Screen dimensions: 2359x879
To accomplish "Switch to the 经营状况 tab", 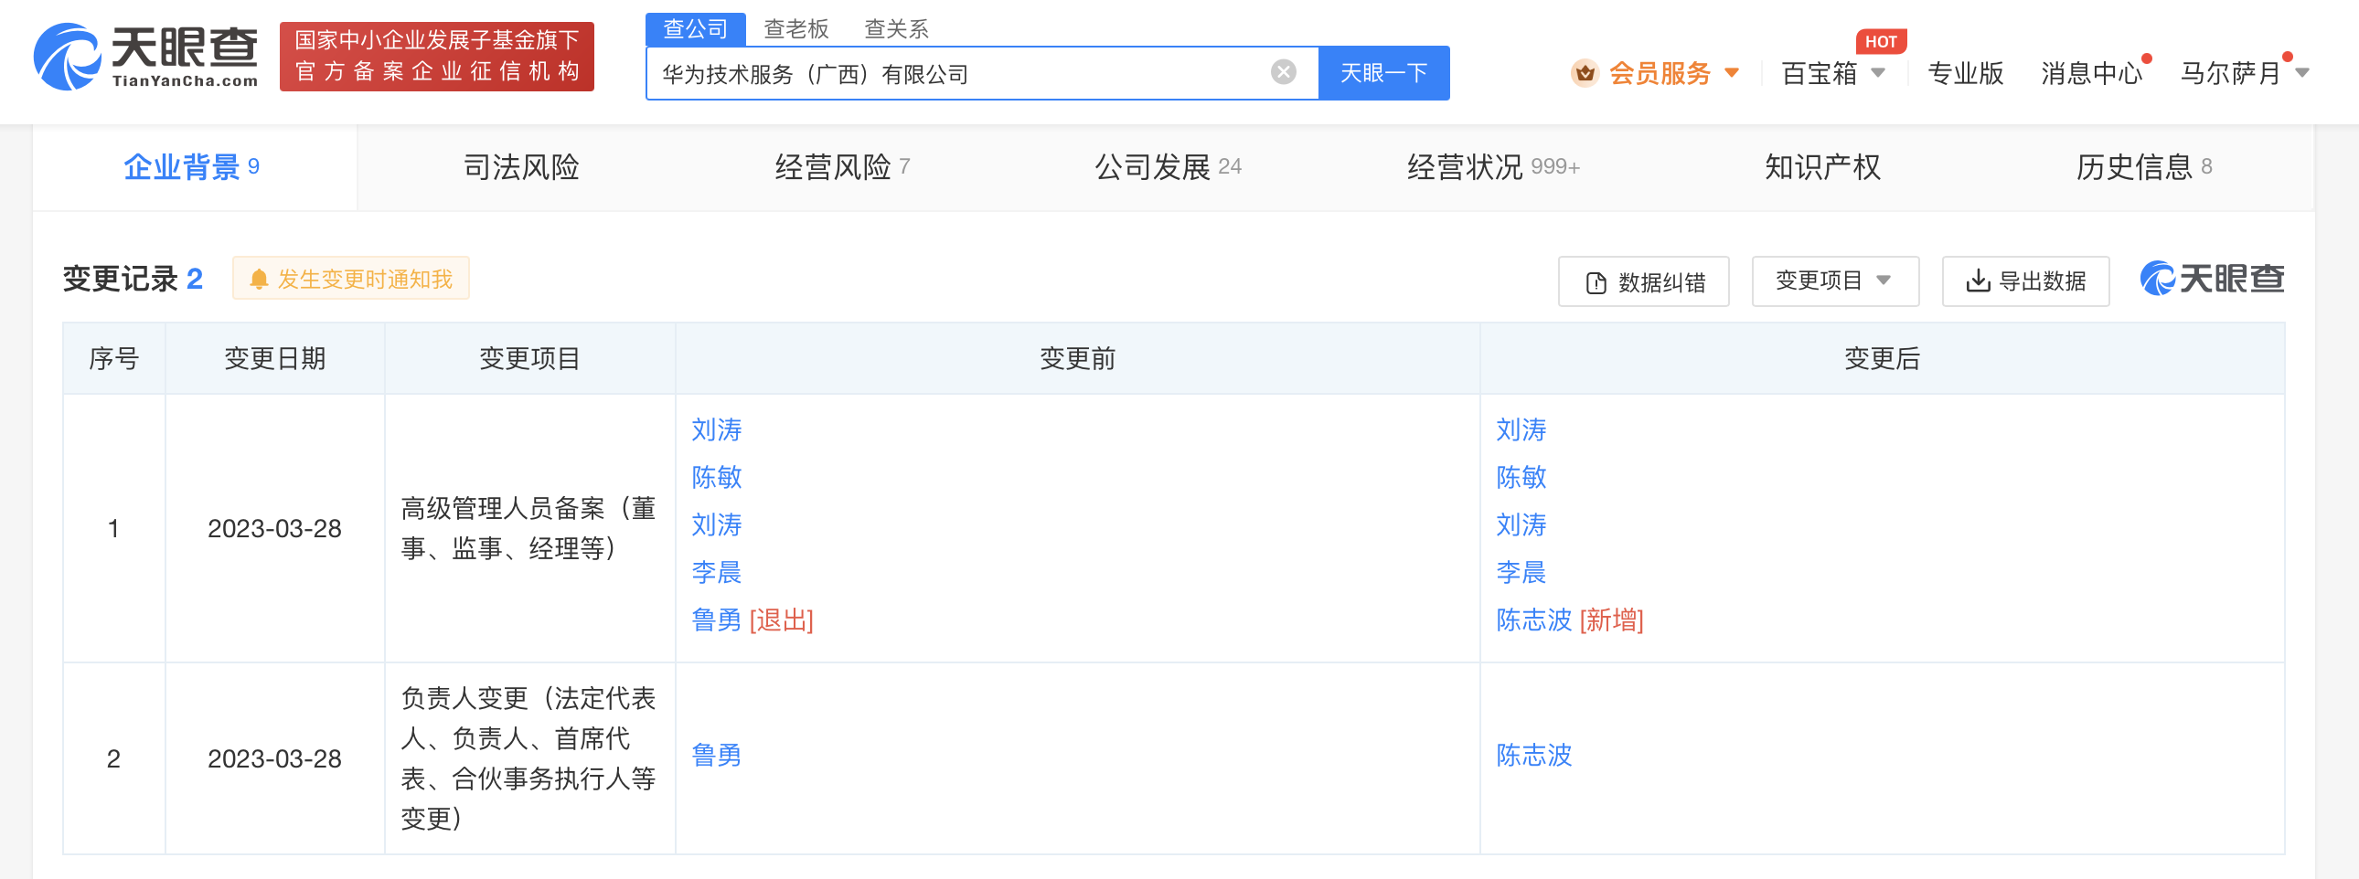I will pos(1494,167).
